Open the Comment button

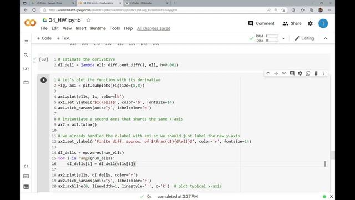pos(261,23)
